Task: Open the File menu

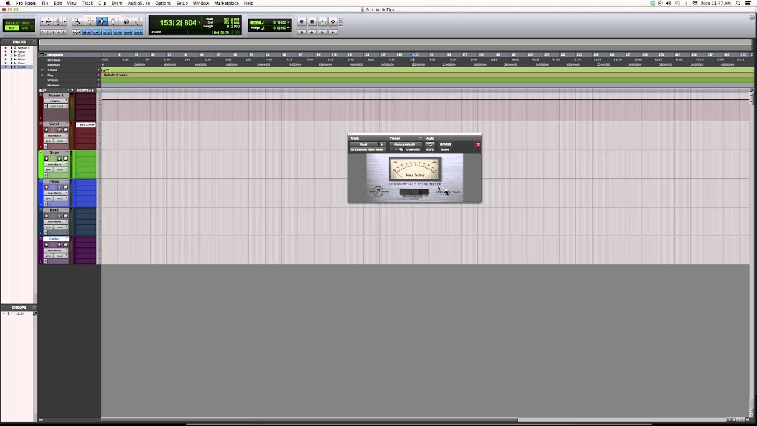Action: [x=45, y=3]
